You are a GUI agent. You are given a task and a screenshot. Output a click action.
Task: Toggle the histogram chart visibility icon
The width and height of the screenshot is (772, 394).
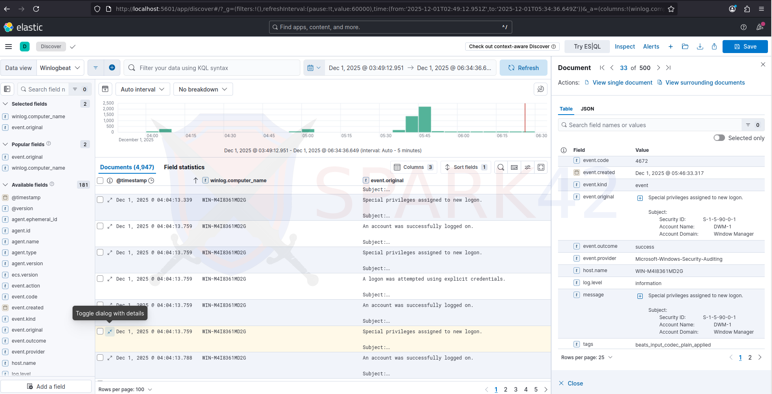point(105,89)
